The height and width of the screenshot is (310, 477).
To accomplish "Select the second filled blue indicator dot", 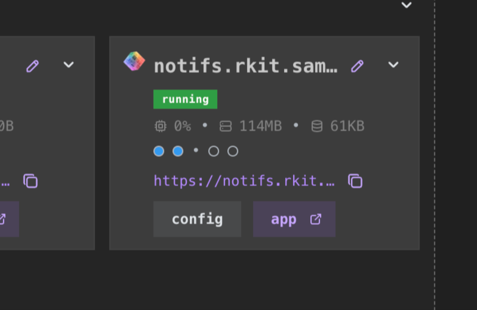I will tap(178, 151).
